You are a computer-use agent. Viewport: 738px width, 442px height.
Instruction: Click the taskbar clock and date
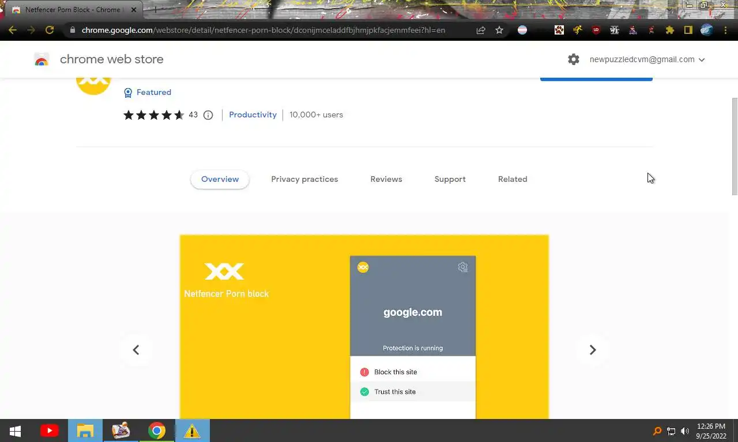[x=711, y=431]
